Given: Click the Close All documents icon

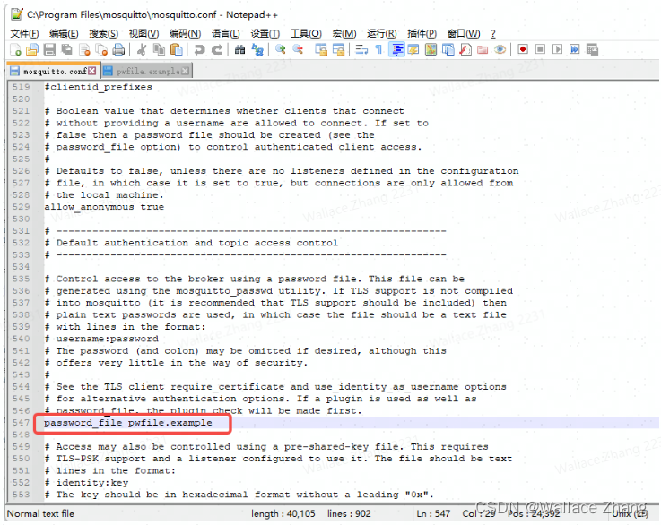Looking at the screenshot, I should [x=101, y=49].
